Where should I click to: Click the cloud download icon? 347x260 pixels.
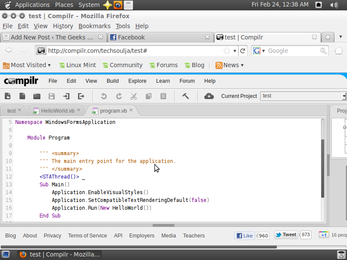click(209, 96)
